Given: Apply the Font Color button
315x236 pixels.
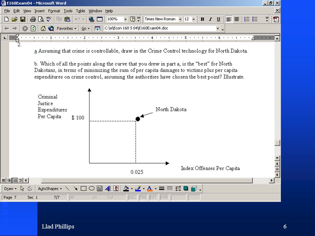Looking at the screenshot, I should point(150,189).
